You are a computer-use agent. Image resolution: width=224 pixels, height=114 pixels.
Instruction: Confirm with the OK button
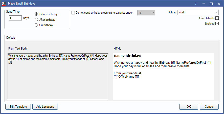(x=189, y=107)
